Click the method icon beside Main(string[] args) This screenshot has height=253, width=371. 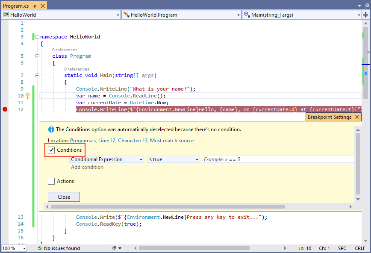point(247,15)
